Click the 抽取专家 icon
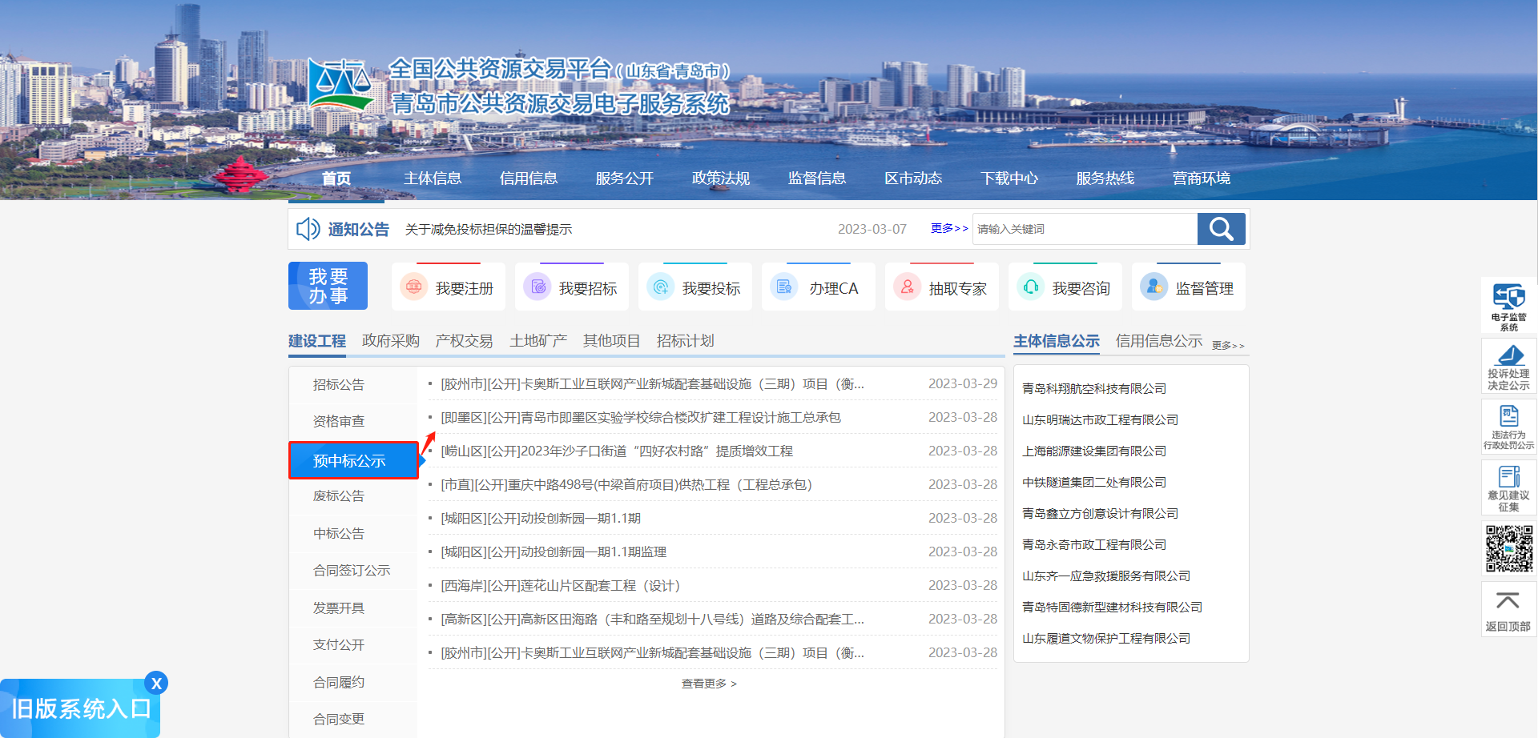This screenshot has width=1538, height=738. click(x=908, y=287)
